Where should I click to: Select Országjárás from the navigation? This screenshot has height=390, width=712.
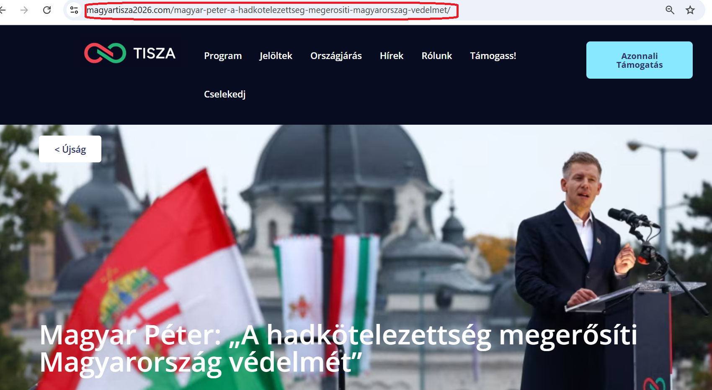pos(336,56)
